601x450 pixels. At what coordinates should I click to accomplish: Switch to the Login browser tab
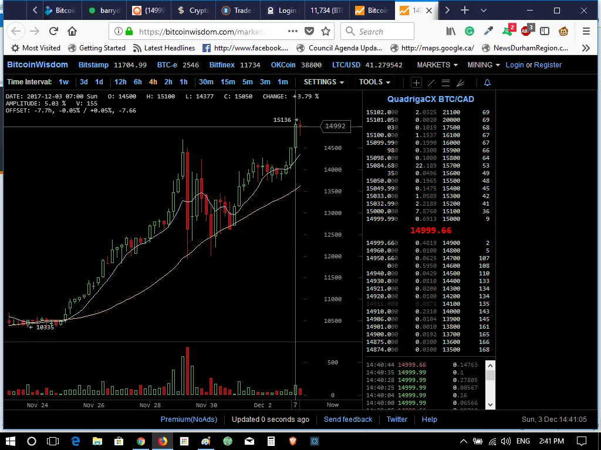pyautogui.click(x=282, y=11)
